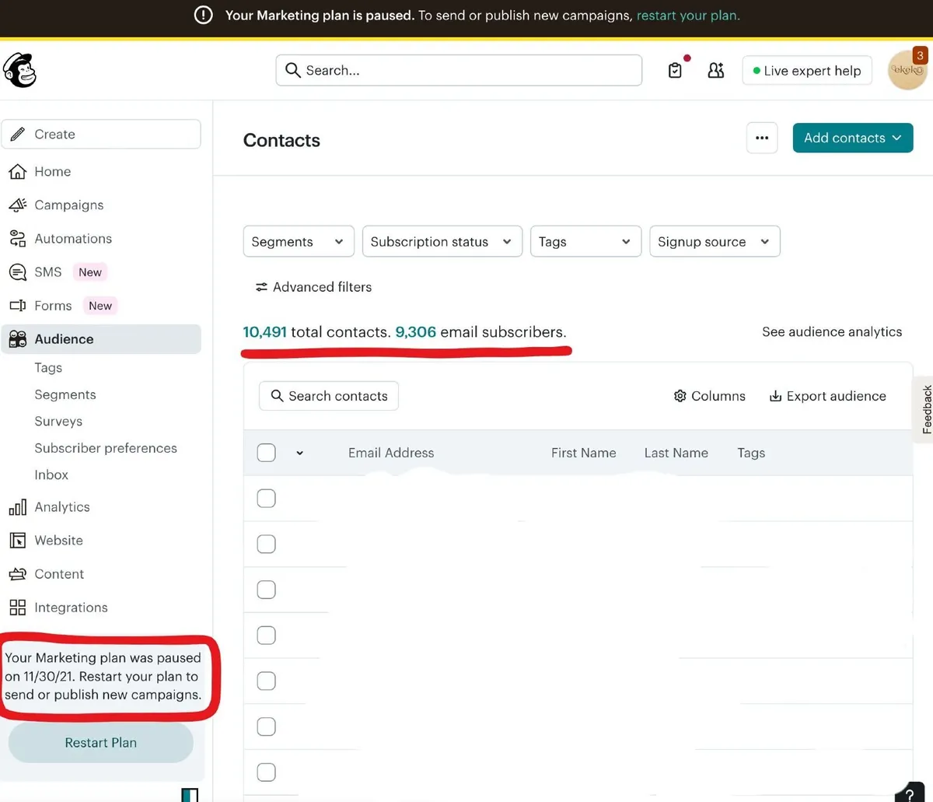The width and height of the screenshot is (933, 802).
Task: Click the Search contacts field
Action: (329, 396)
